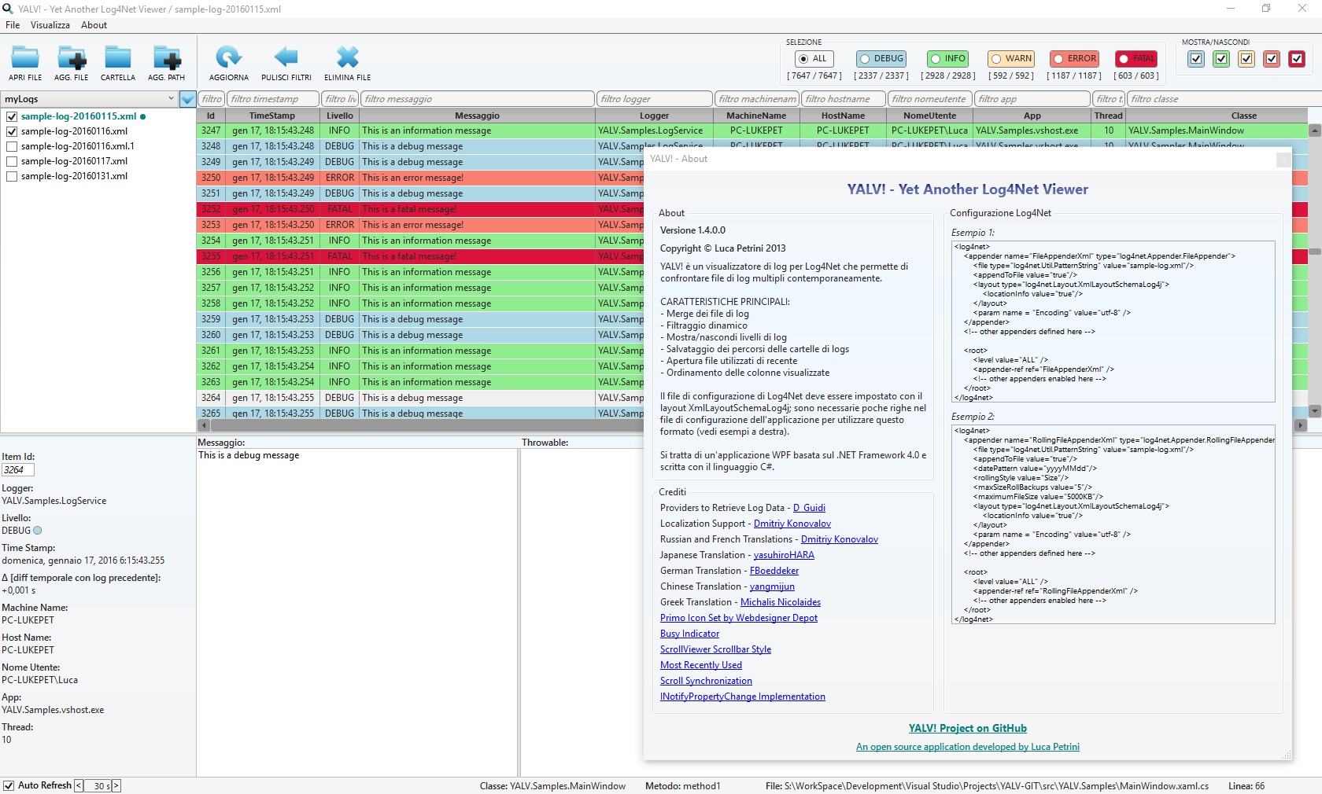Click the YALV magnifier icon in title bar
The width and height of the screenshot is (1322, 794).
[8, 9]
